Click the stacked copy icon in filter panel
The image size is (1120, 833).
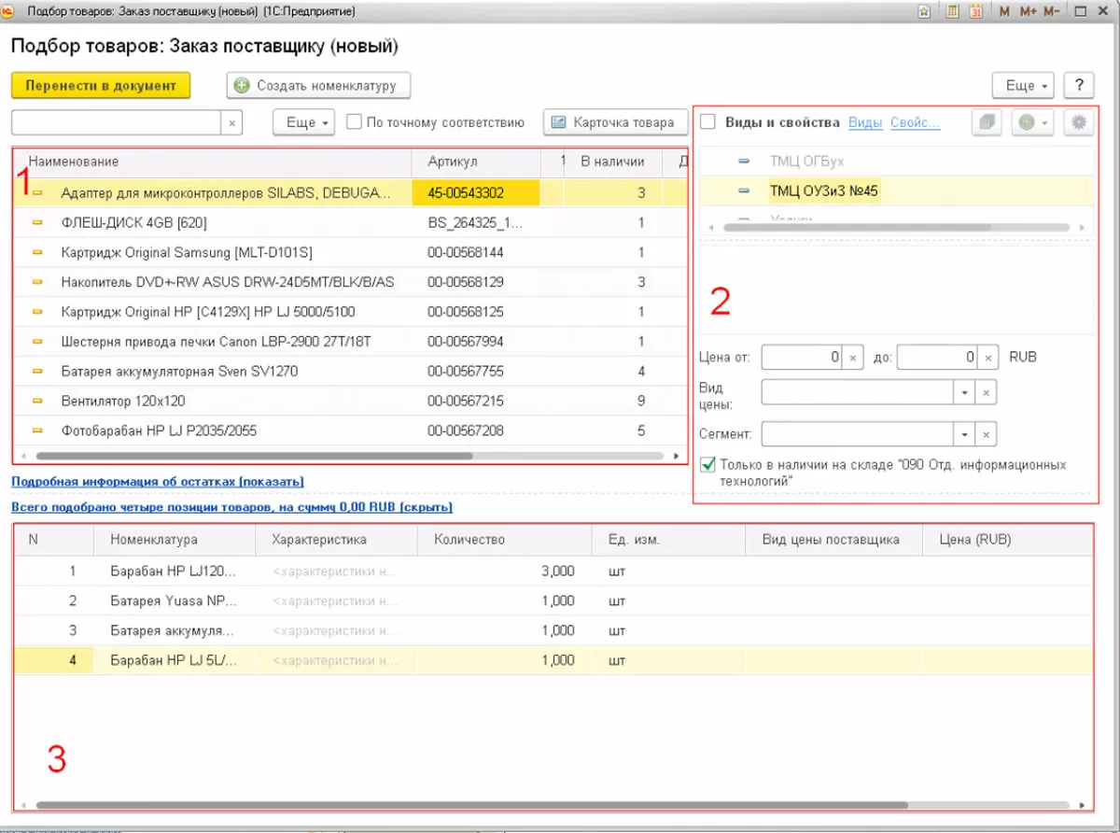coord(988,122)
